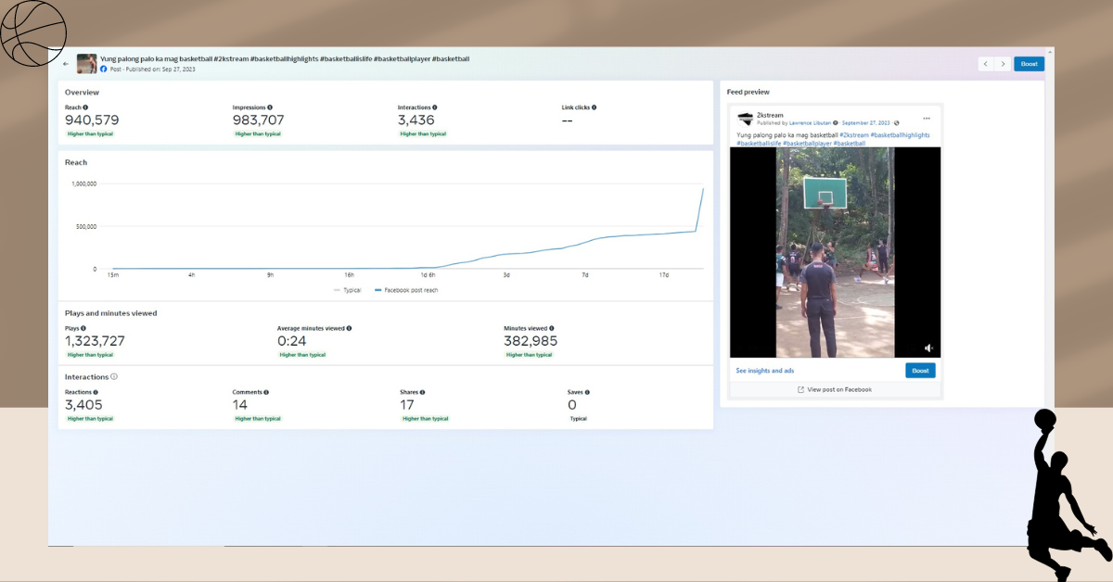Click the #basketballplayer hashtag in preview

pyautogui.click(x=807, y=144)
